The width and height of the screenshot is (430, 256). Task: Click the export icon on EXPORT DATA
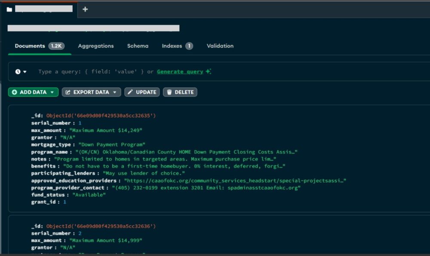pyautogui.click(x=68, y=92)
